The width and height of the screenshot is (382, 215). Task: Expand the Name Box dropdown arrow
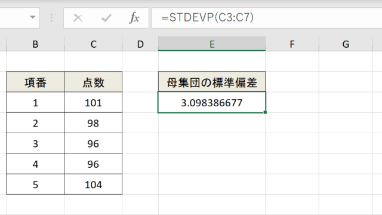point(32,17)
